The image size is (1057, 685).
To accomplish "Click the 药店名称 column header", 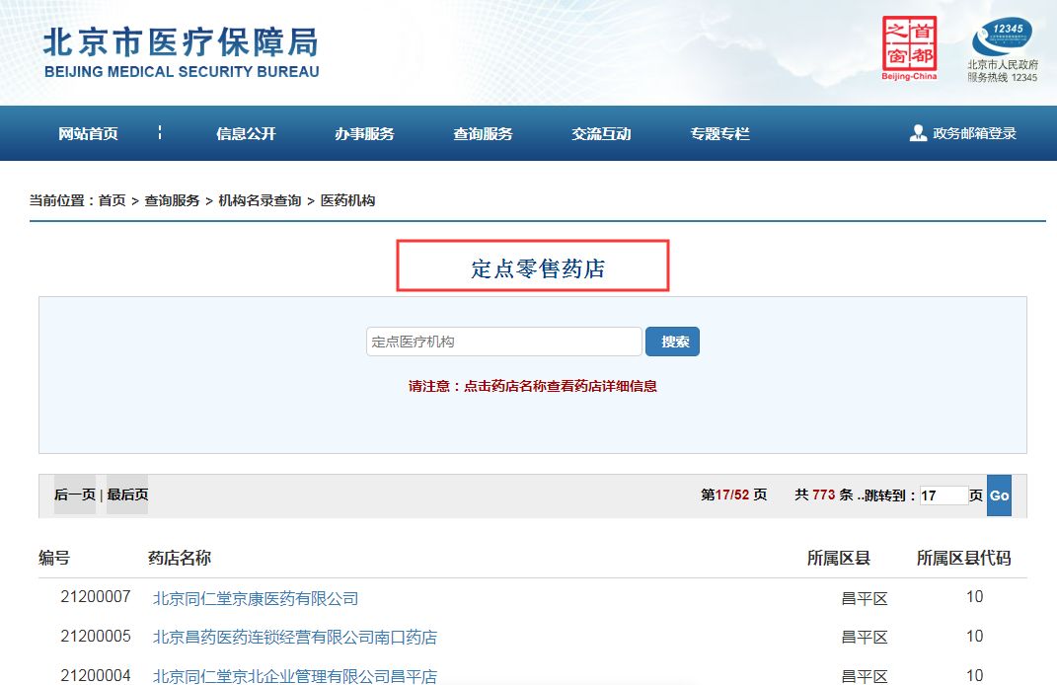I will [180, 558].
